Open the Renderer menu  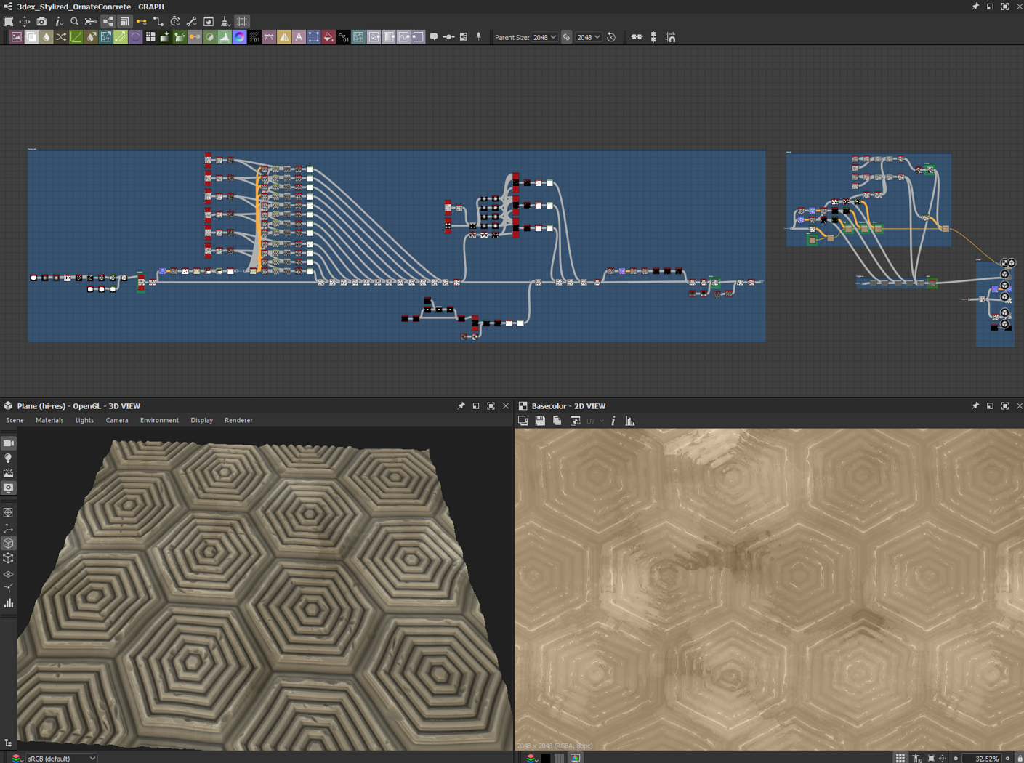tap(238, 420)
